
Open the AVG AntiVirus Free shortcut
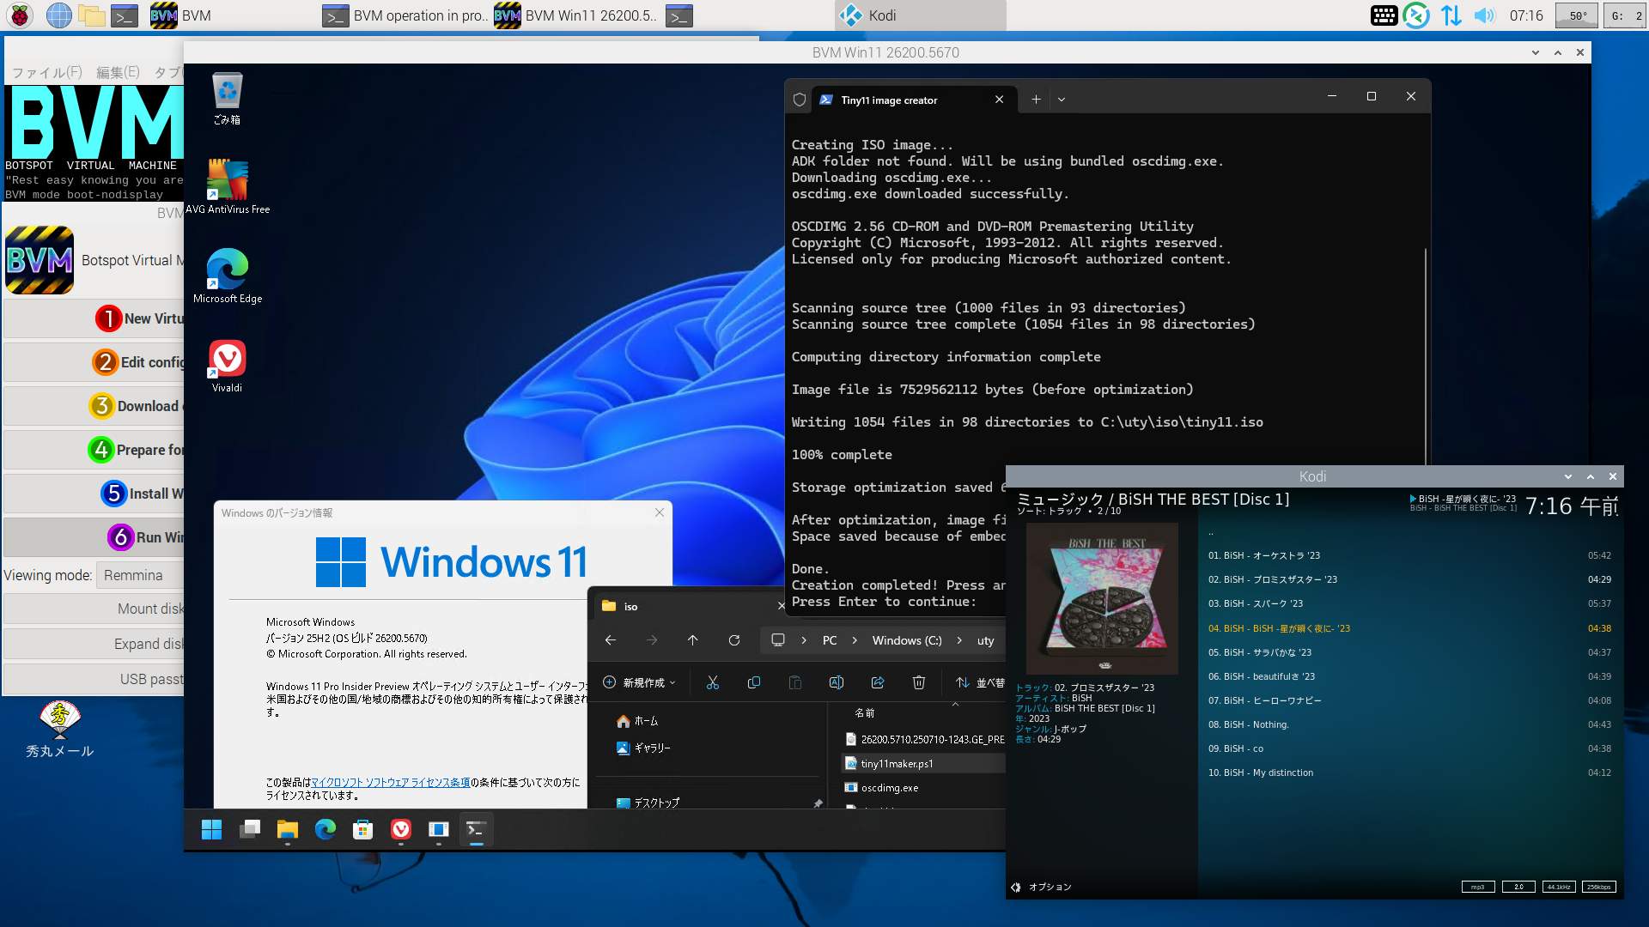(x=227, y=186)
